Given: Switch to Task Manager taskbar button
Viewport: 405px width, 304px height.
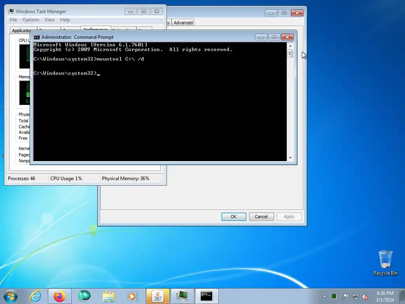Looking at the screenshot, I should [x=182, y=296].
